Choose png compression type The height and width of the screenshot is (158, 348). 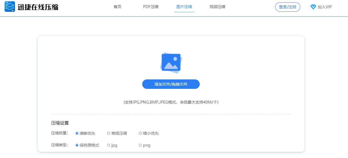[x=144, y=145]
